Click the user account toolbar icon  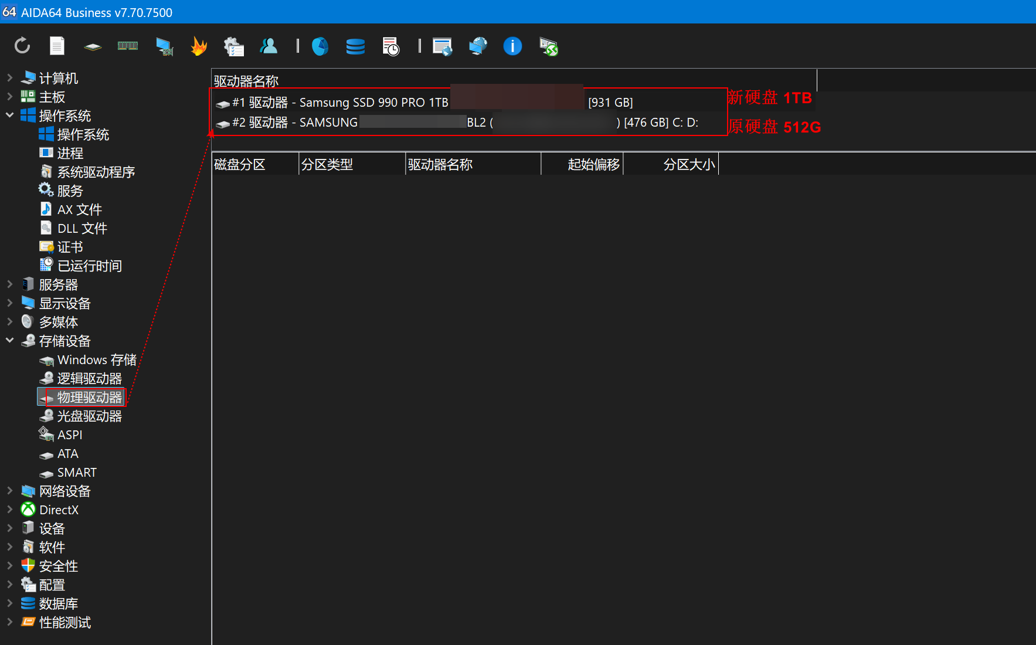pyautogui.click(x=269, y=46)
